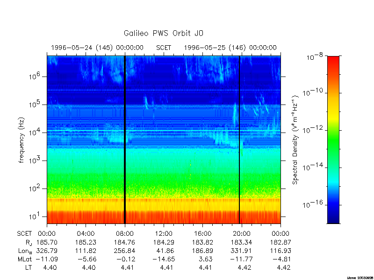Click the plot title Galileo PWS Orbit J0
Image resolution: width=374 pixels, height=280 pixels.
(163, 33)
